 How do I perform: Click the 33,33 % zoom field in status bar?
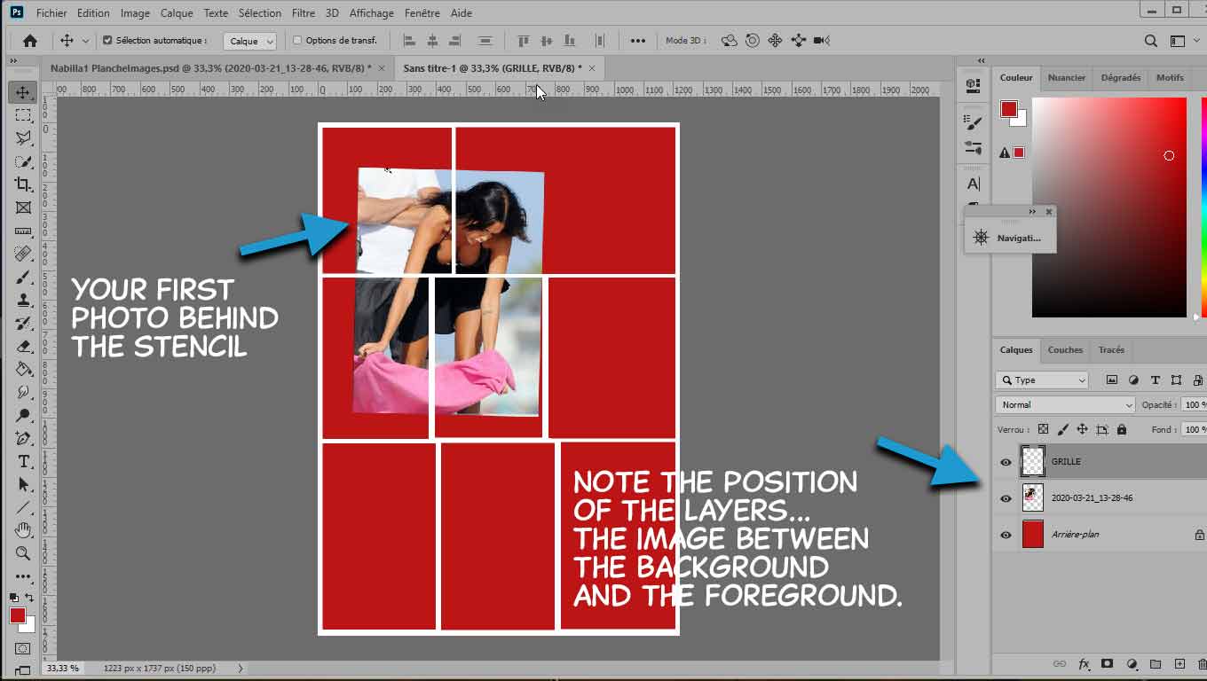pyautogui.click(x=63, y=669)
